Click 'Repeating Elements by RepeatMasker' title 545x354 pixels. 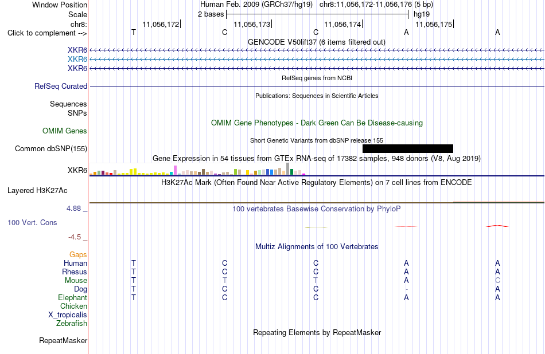coord(317,332)
